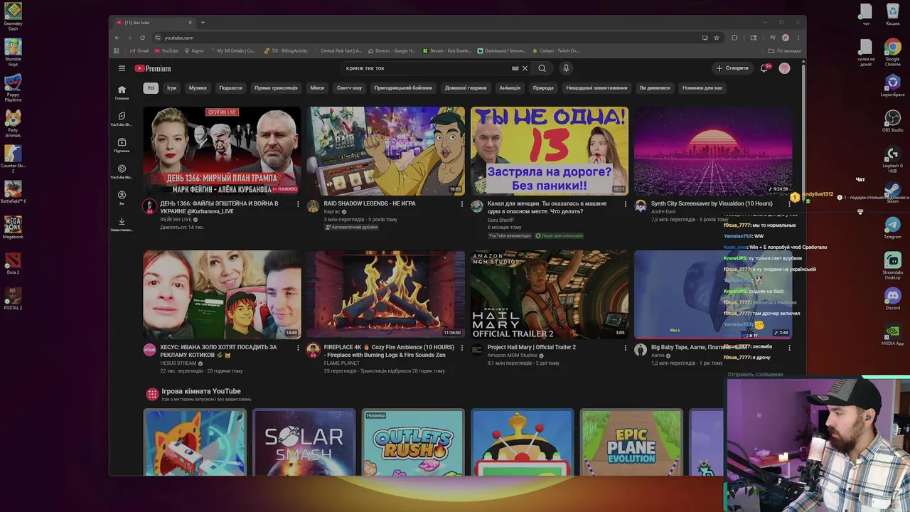Select the Усі filter chip
This screenshot has height=512, width=910.
[x=151, y=88]
